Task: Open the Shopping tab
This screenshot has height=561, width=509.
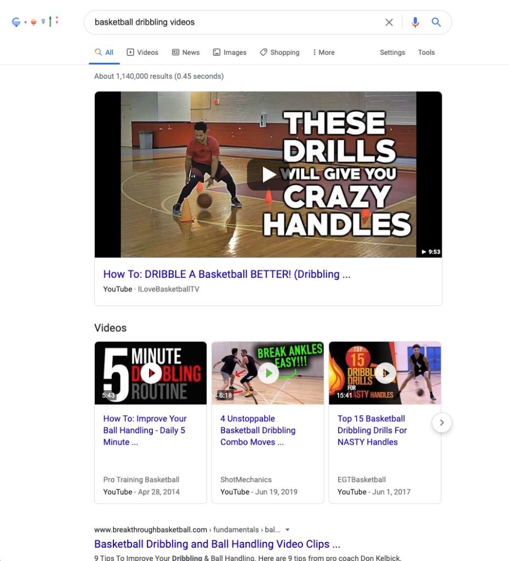Action: [x=280, y=53]
